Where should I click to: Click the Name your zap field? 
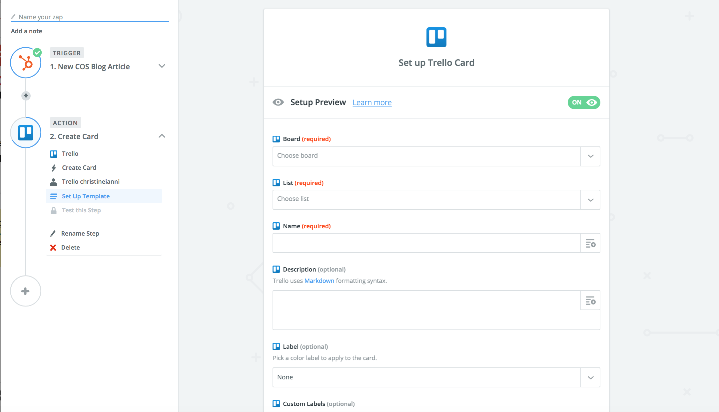pos(90,17)
